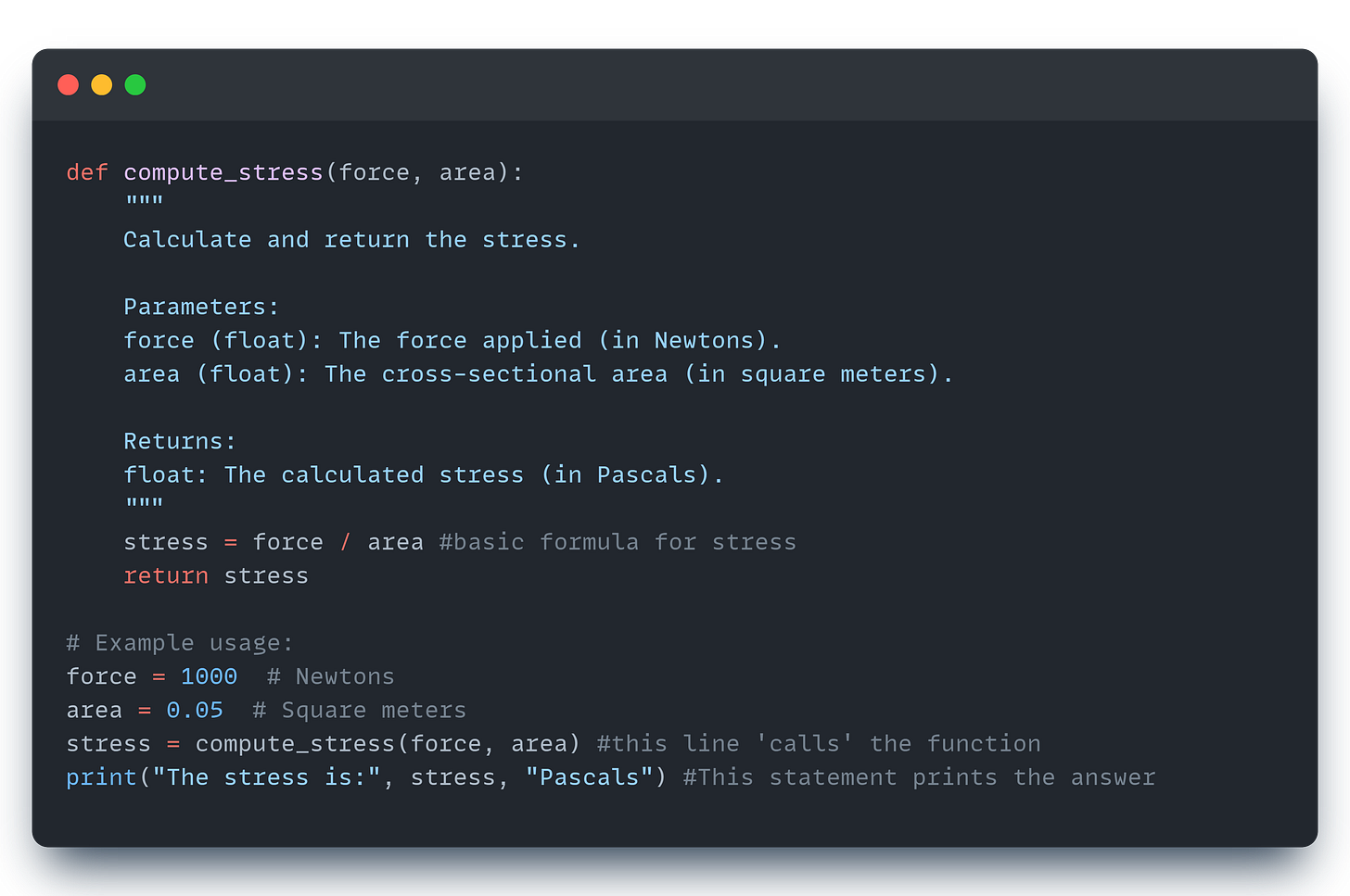Image resolution: width=1350 pixels, height=896 pixels.
Task: Click the '# Square meters' comment
Action: click(x=360, y=711)
